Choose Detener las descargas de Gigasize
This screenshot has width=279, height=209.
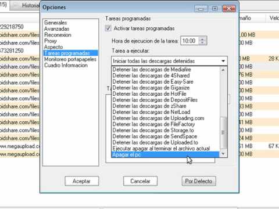click(166, 88)
